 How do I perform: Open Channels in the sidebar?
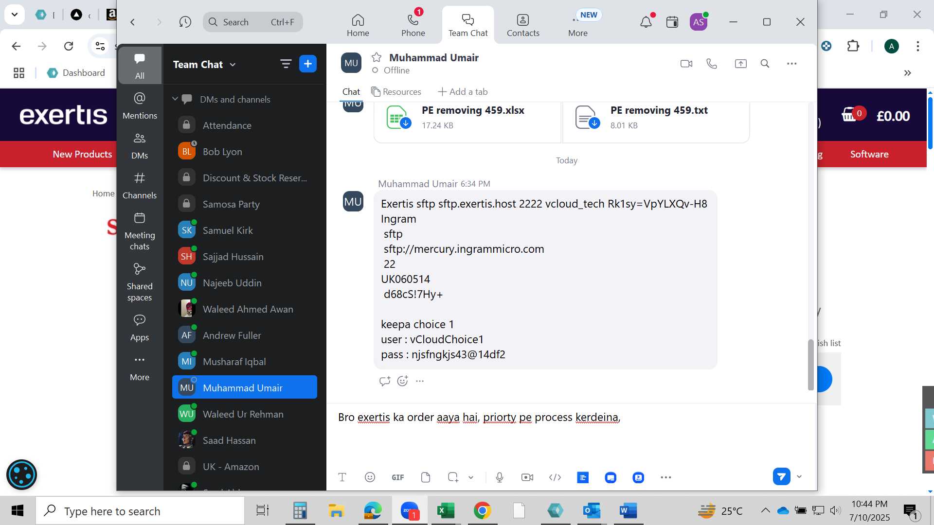coord(140,186)
